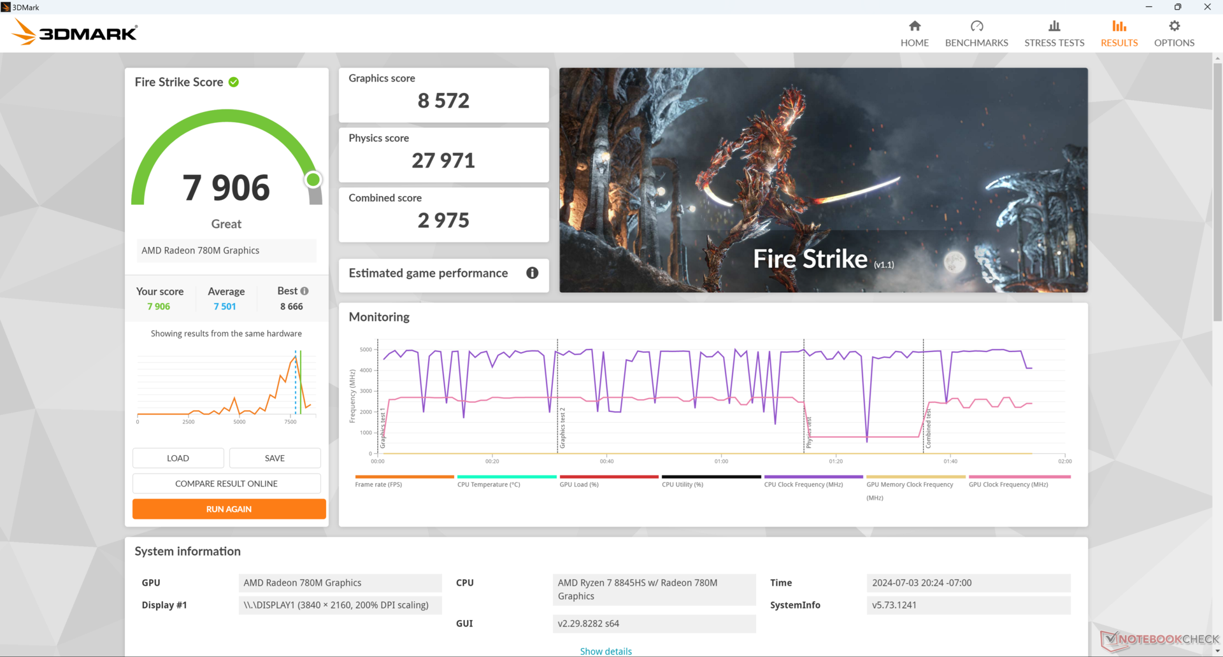Open the Stress Tests tab
Viewport: 1223px width, 657px height.
tap(1054, 34)
